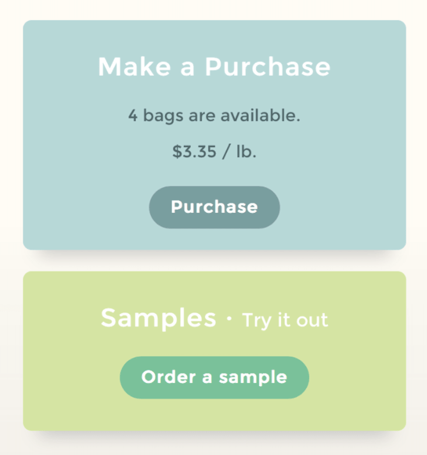Click the word 'Make' in card title
This screenshot has height=455, width=427.
[135, 67]
